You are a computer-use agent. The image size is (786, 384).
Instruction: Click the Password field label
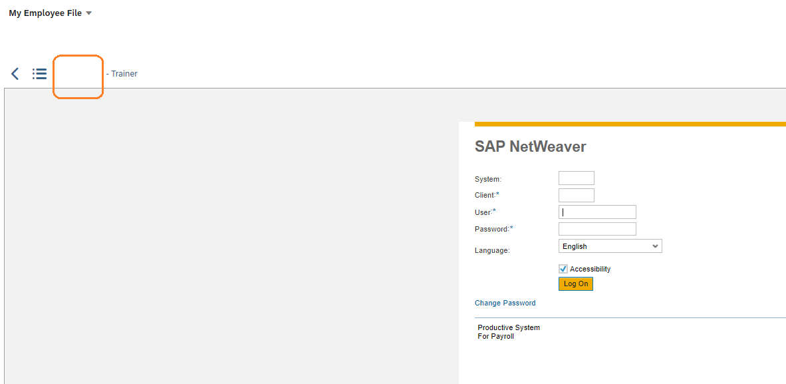point(494,229)
